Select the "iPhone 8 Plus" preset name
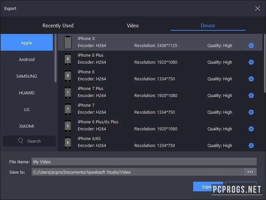 coord(90,55)
